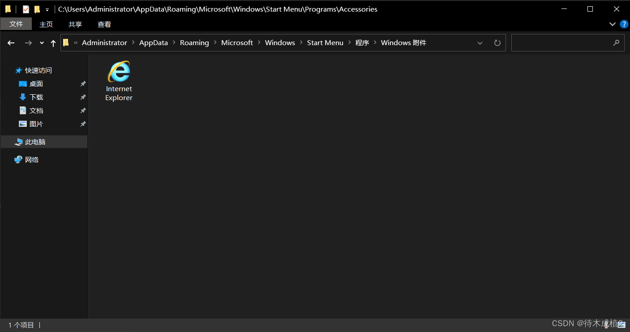Expand chevron after 程序 breadcrumb

pos(375,43)
